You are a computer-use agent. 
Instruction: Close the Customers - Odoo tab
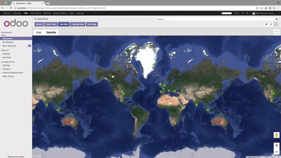43,3
